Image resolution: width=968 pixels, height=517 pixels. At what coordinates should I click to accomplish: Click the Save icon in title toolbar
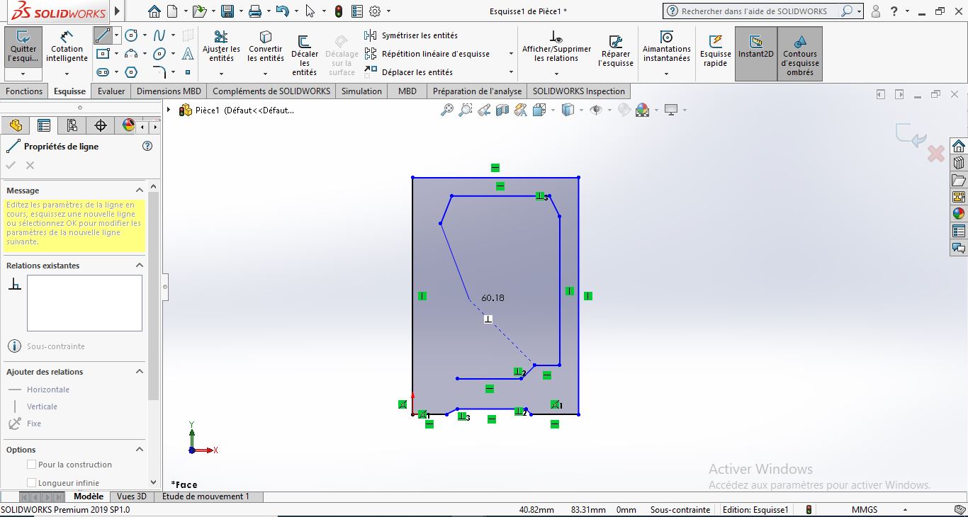click(227, 11)
